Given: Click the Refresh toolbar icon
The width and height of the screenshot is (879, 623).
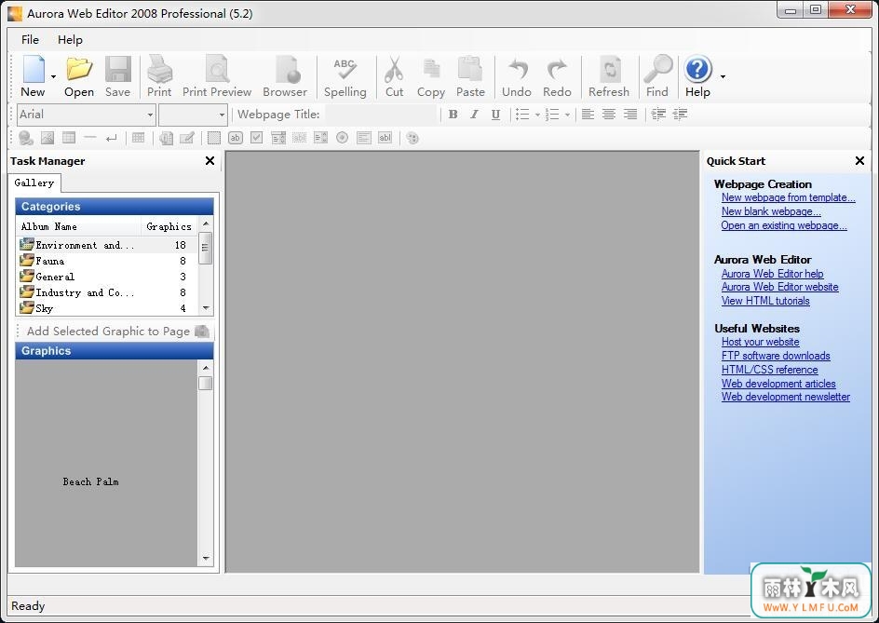Looking at the screenshot, I should (x=609, y=76).
